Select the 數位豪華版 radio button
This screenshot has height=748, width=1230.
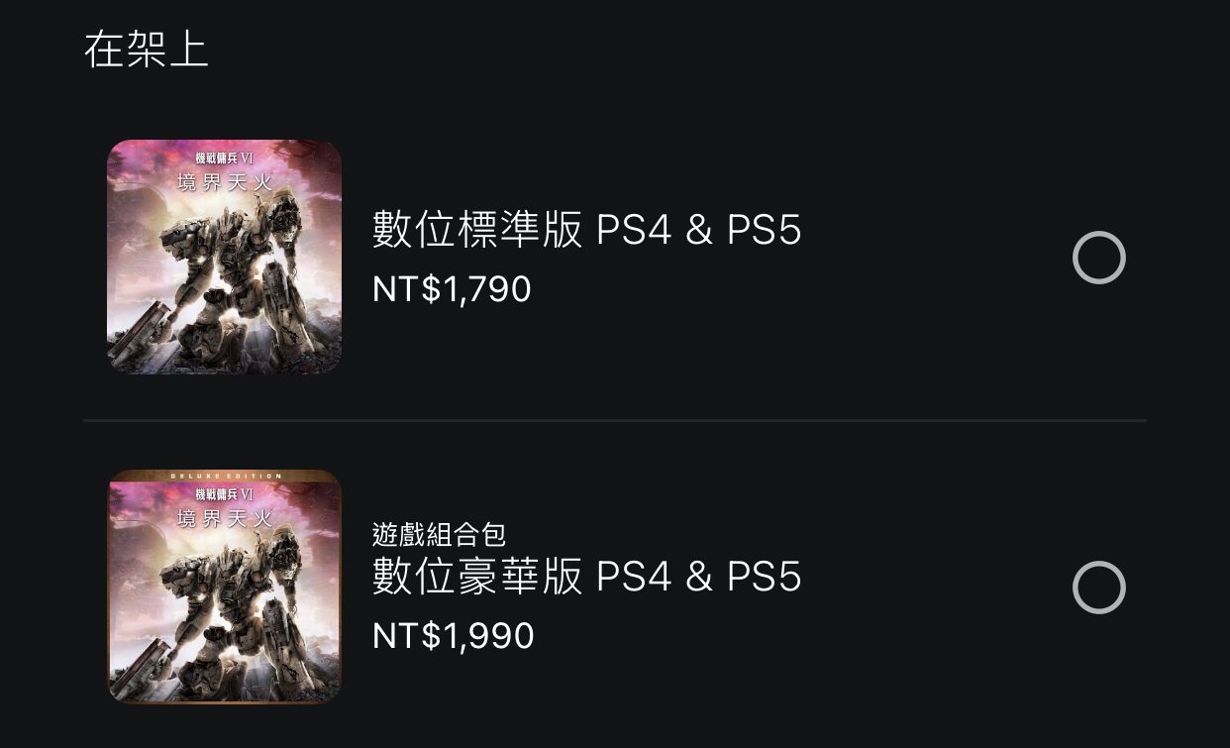coord(1099,588)
